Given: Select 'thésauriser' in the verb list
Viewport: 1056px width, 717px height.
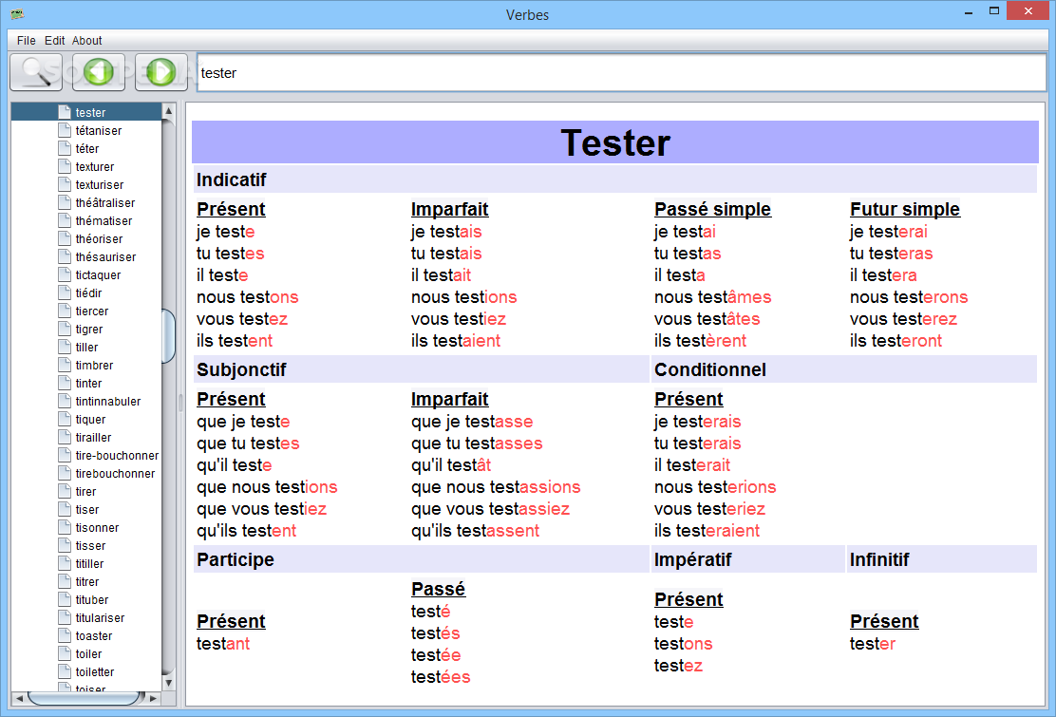Looking at the screenshot, I should pos(105,257).
